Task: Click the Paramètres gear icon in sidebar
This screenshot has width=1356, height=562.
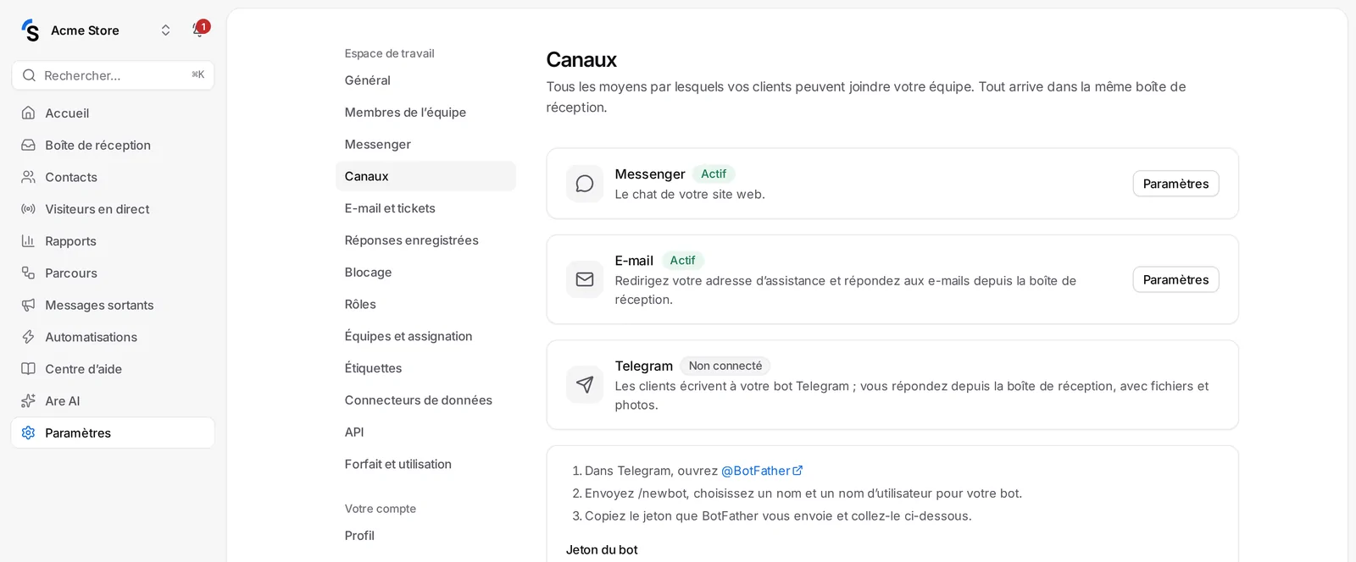Action: click(28, 433)
